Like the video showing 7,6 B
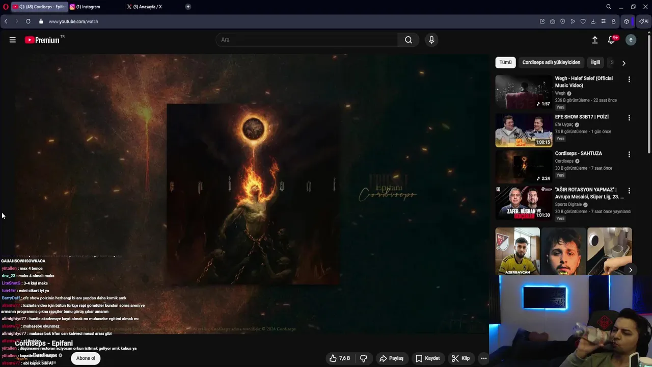This screenshot has width=652, height=367. tap(339, 358)
